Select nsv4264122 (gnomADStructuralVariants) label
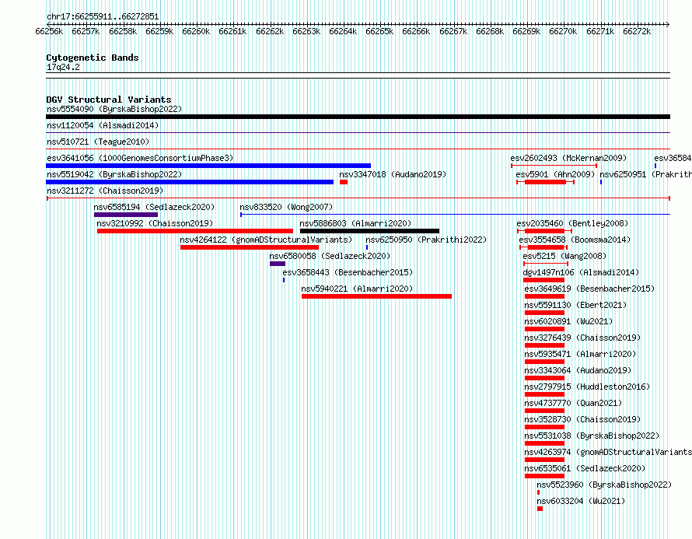 point(266,240)
